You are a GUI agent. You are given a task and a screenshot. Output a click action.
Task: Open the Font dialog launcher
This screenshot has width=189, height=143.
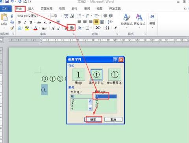[73, 34]
